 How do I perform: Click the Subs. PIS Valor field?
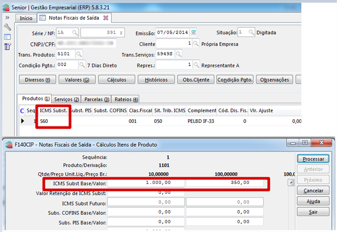click(x=225, y=222)
